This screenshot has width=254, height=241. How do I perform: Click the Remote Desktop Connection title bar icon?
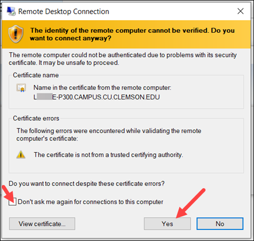coord(11,11)
